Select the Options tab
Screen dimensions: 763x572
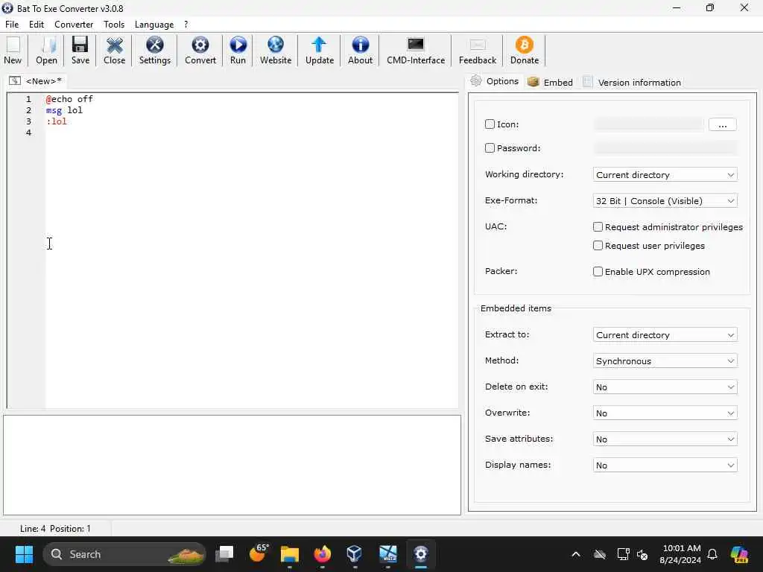coord(495,81)
